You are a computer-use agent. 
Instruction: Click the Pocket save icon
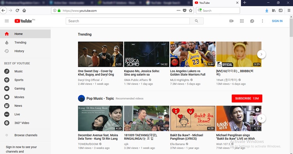(x=184, y=11)
